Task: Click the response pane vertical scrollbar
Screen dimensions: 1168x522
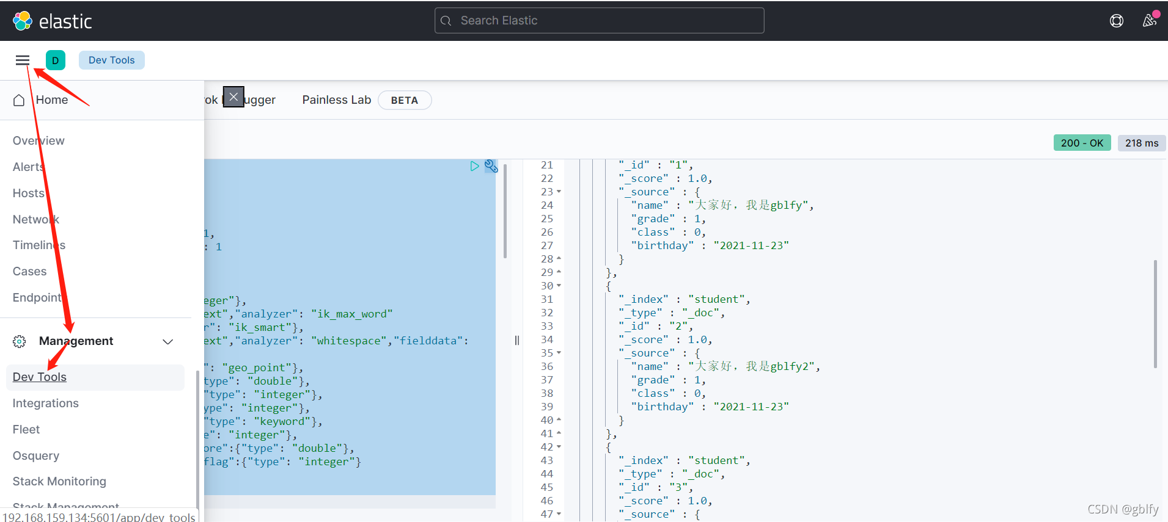Action: click(1155, 314)
